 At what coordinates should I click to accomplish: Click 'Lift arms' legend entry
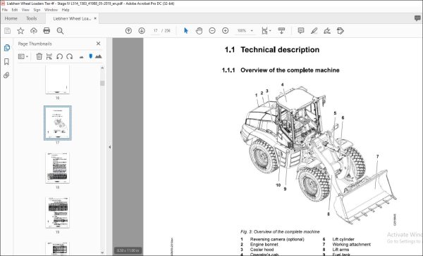(341, 250)
